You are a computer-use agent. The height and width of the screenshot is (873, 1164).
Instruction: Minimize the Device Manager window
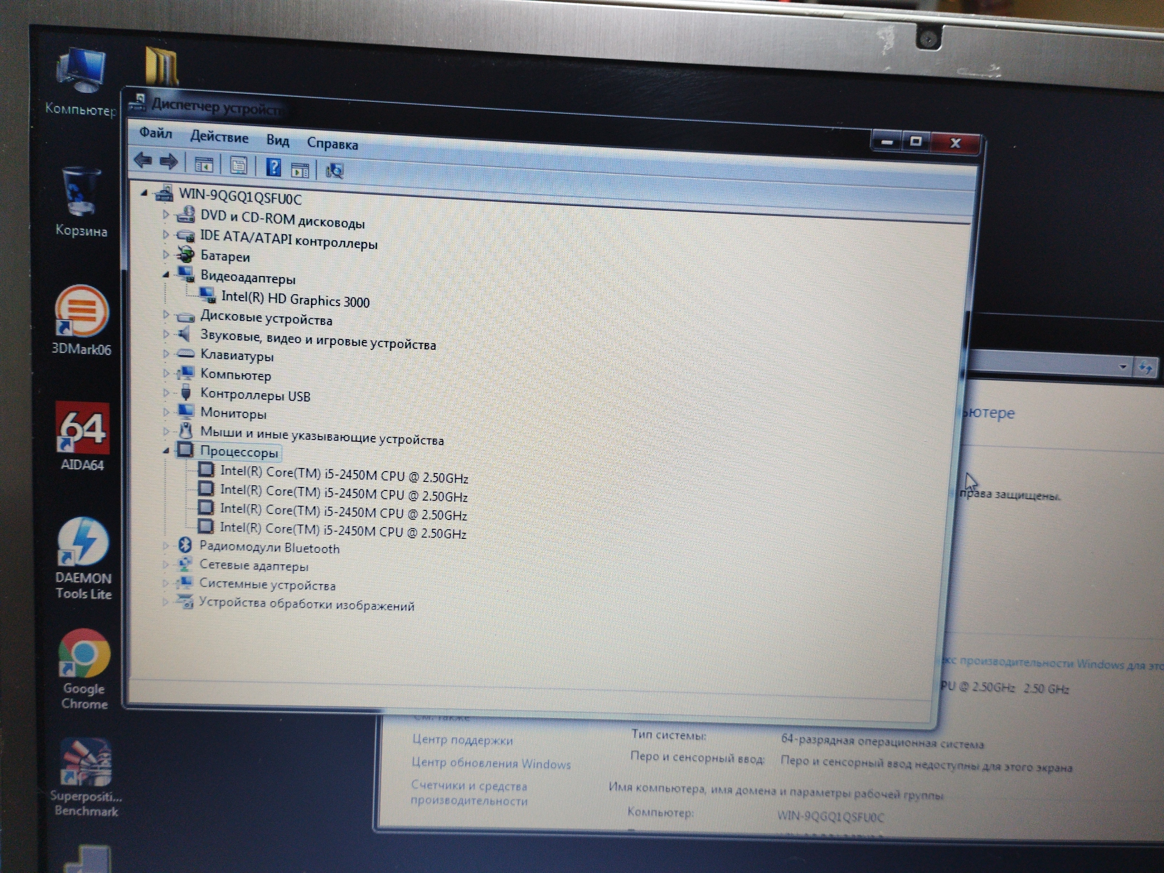coord(887,142)
